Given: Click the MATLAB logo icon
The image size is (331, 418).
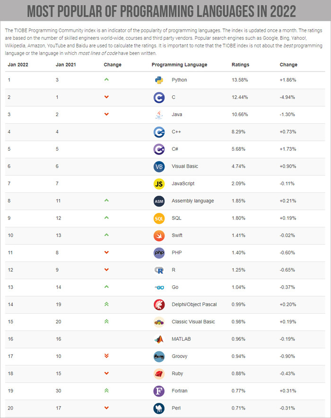Looking at the screenshot, I should 159,339.
